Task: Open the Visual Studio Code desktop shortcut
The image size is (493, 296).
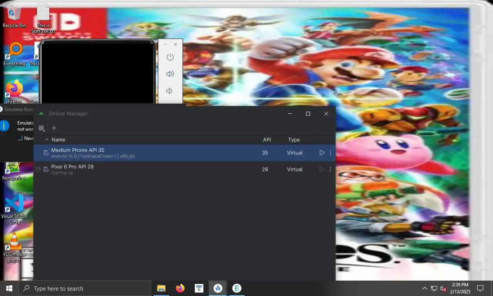Action: tap(14, 209)
